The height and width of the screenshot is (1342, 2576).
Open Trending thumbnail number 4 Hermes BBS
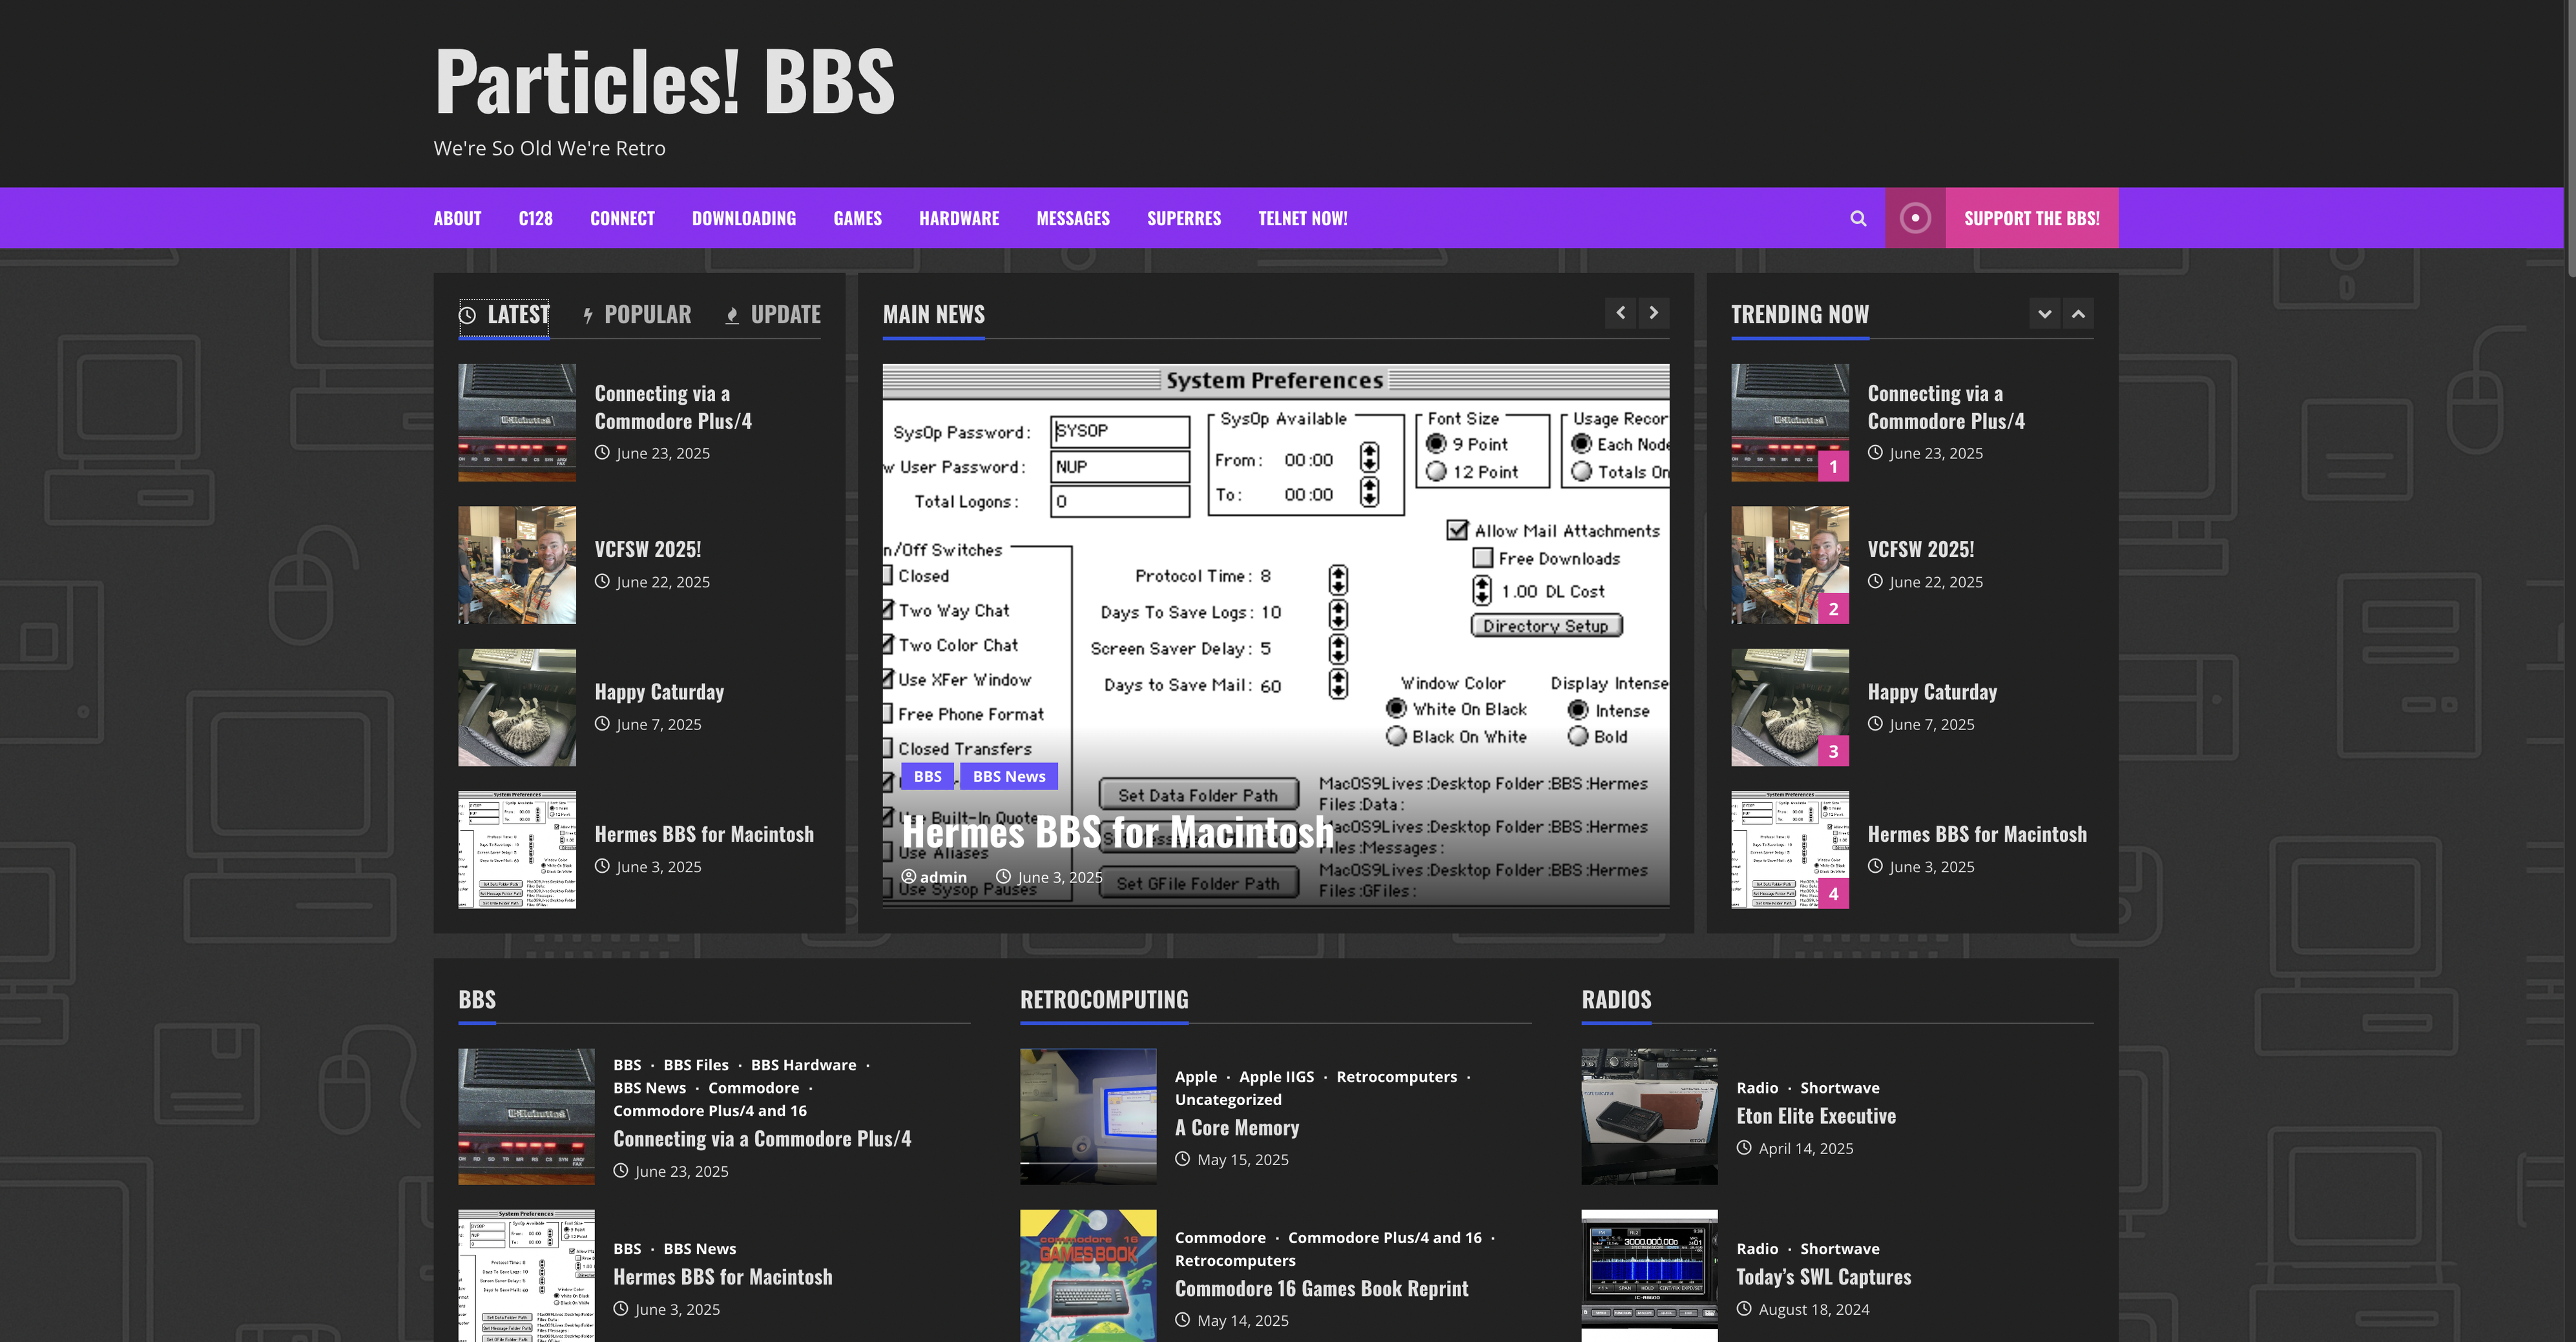1790,850
